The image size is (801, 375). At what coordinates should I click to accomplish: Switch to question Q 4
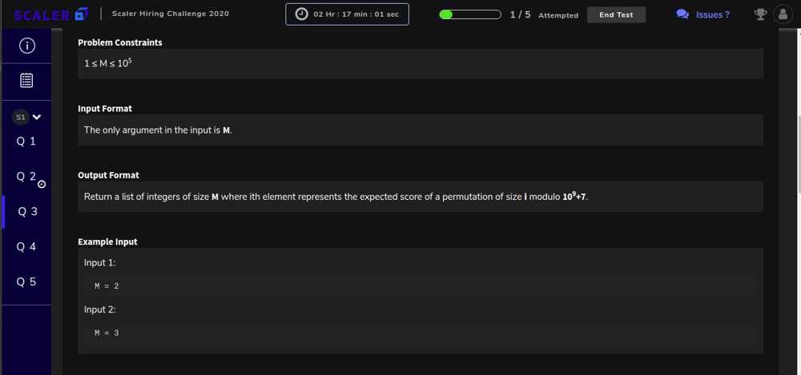click(x=26, y=247)
